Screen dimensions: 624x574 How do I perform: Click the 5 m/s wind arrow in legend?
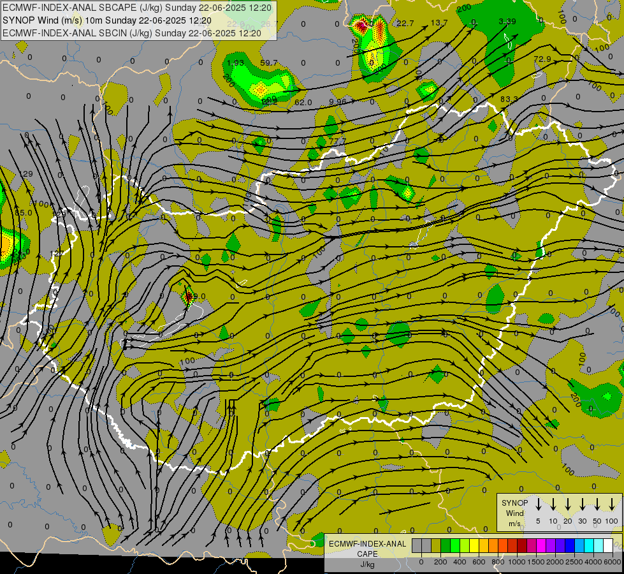(539, 504)
